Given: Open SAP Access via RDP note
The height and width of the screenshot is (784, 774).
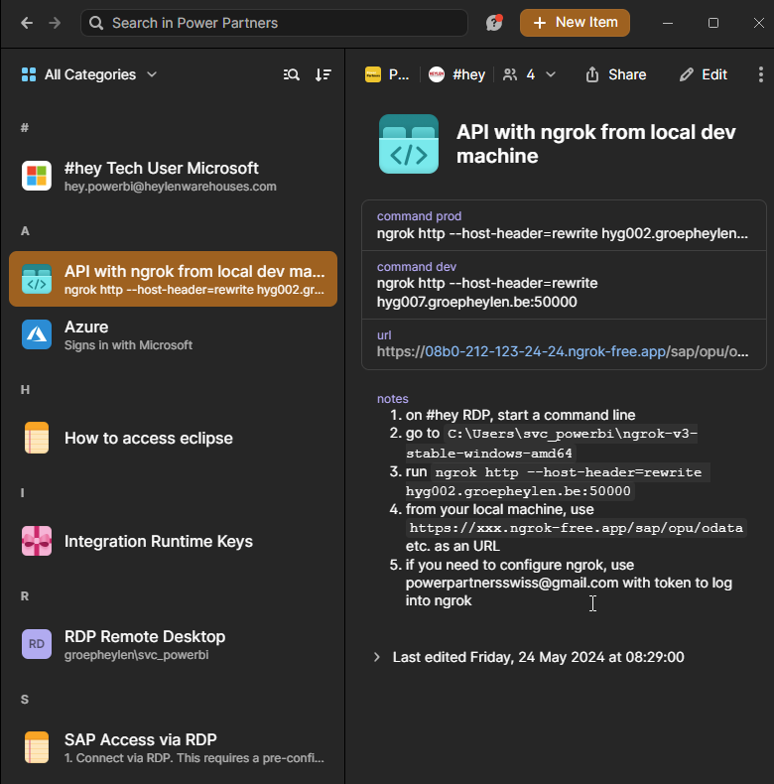Looking at the screenshot, I should [x=173, y=747].
